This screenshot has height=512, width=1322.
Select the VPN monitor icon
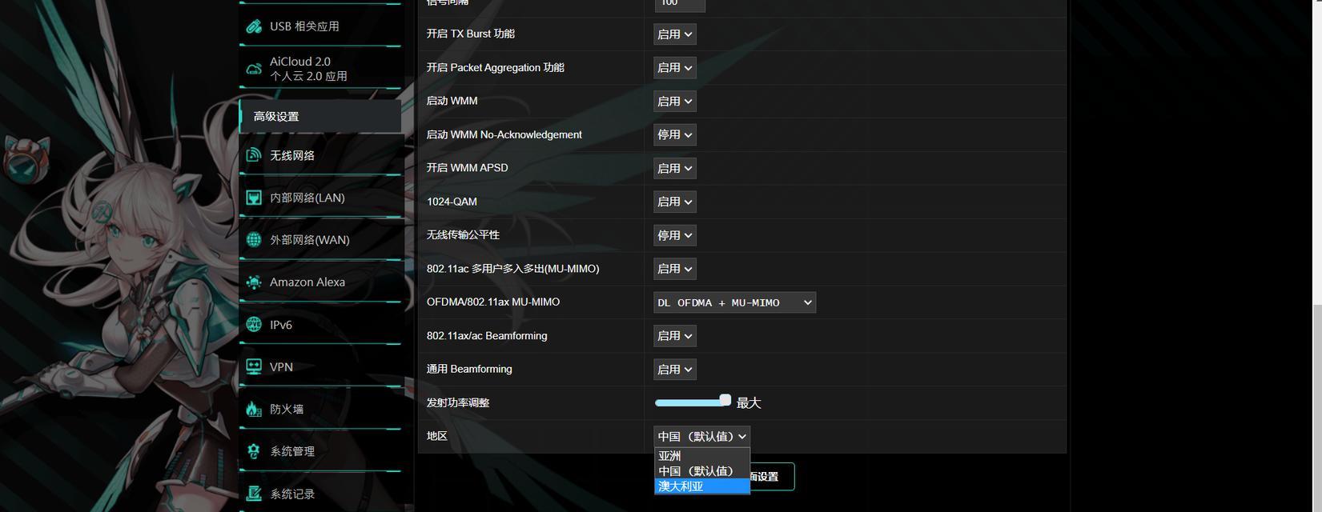(254, 367)
